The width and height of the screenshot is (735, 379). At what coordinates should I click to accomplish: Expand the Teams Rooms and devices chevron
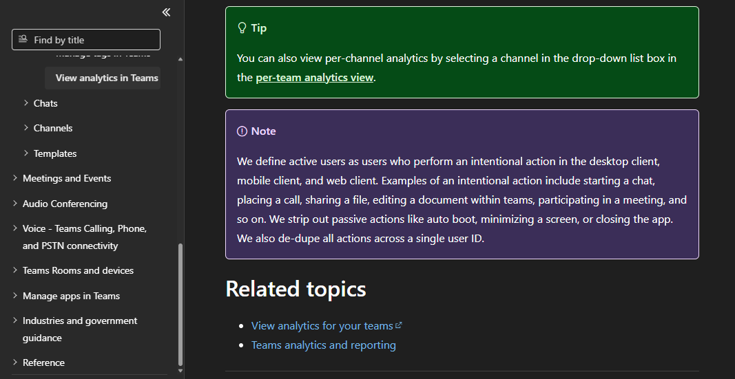(15, 270)
